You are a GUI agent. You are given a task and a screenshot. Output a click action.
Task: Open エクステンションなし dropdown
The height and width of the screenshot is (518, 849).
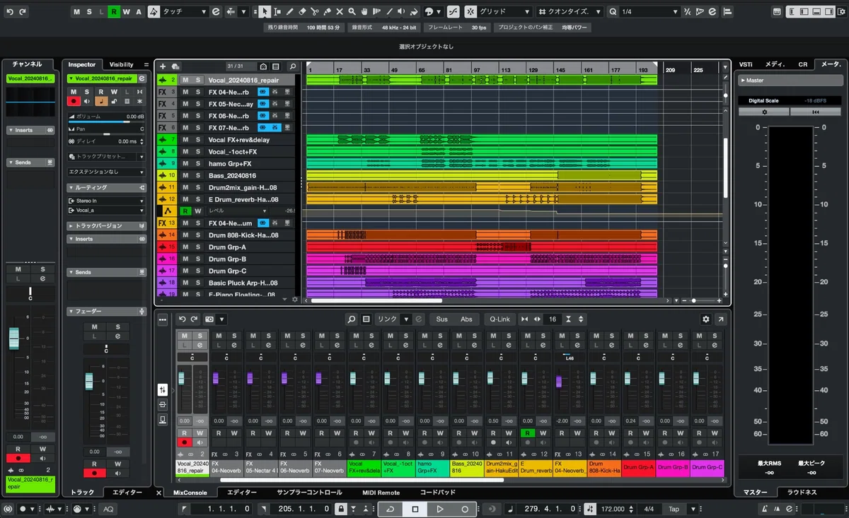[x=106, y=172]
